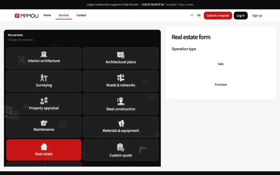Select the Architectural plans service label

click(121, 62)
